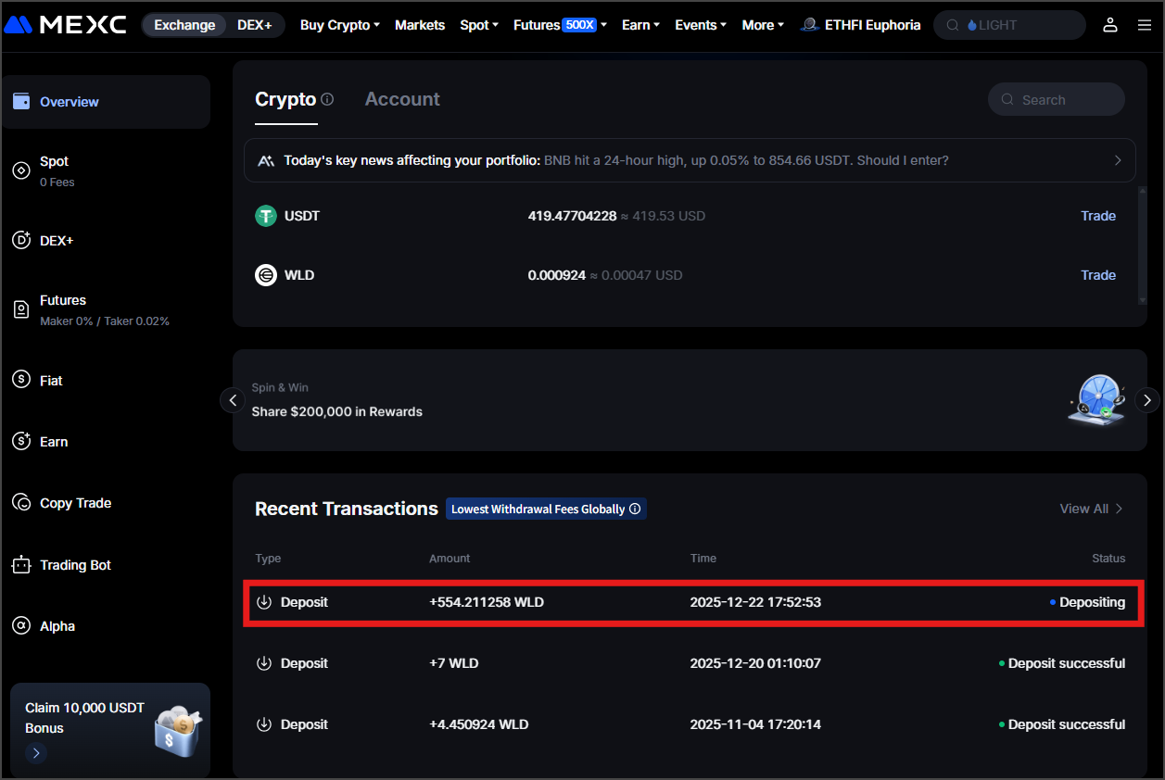This screenshot has height=780, width=1165.
Task: Click the MEXC logo
Action: point(65,25)
